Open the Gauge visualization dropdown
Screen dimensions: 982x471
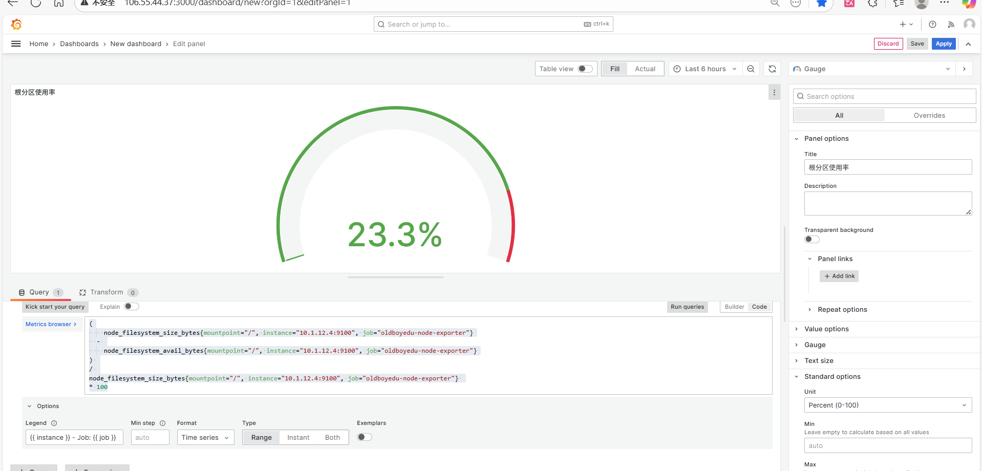pos(871,69)
